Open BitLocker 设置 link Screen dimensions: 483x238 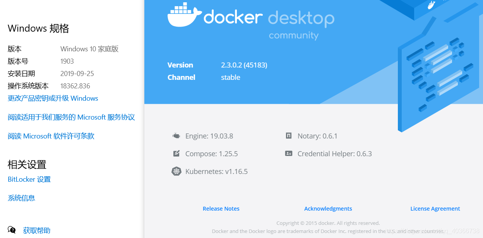[29, 179]
